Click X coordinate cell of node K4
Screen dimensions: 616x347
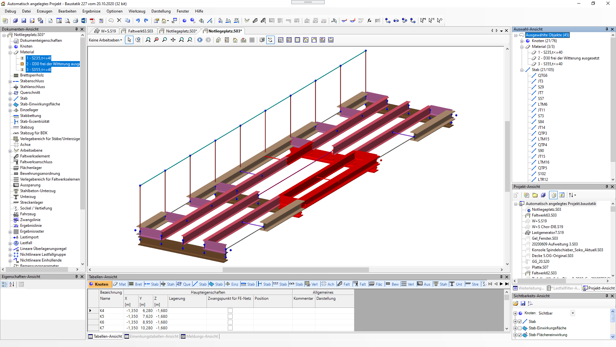(x=131, y=311)
